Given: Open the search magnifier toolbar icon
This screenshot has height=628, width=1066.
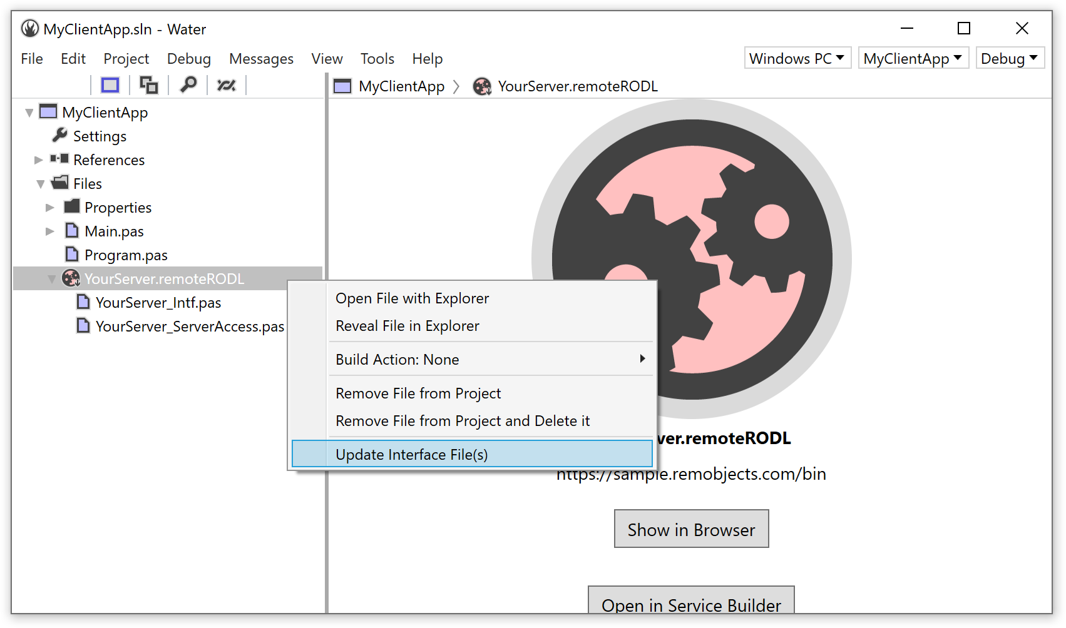Looking at the screenshot, I should [x=188, y=84].
